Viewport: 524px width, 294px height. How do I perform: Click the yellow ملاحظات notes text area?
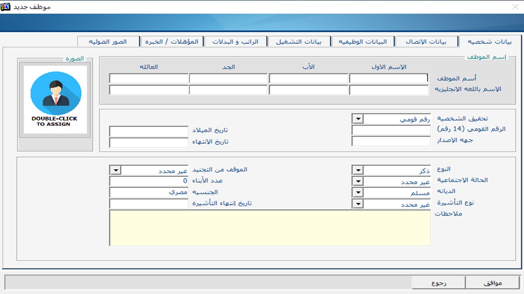(x=270, y=228)
